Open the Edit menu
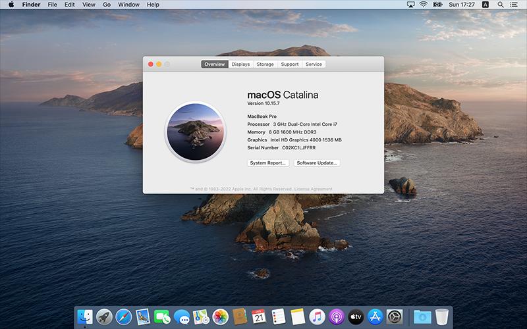527x329 pixels. click(x=70, y=5)
